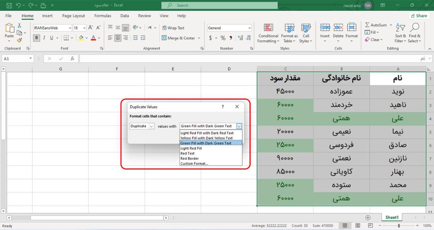This screenshot has width=434, height=230.
Task: Switch to the Formulas tab
Action: 103,16
